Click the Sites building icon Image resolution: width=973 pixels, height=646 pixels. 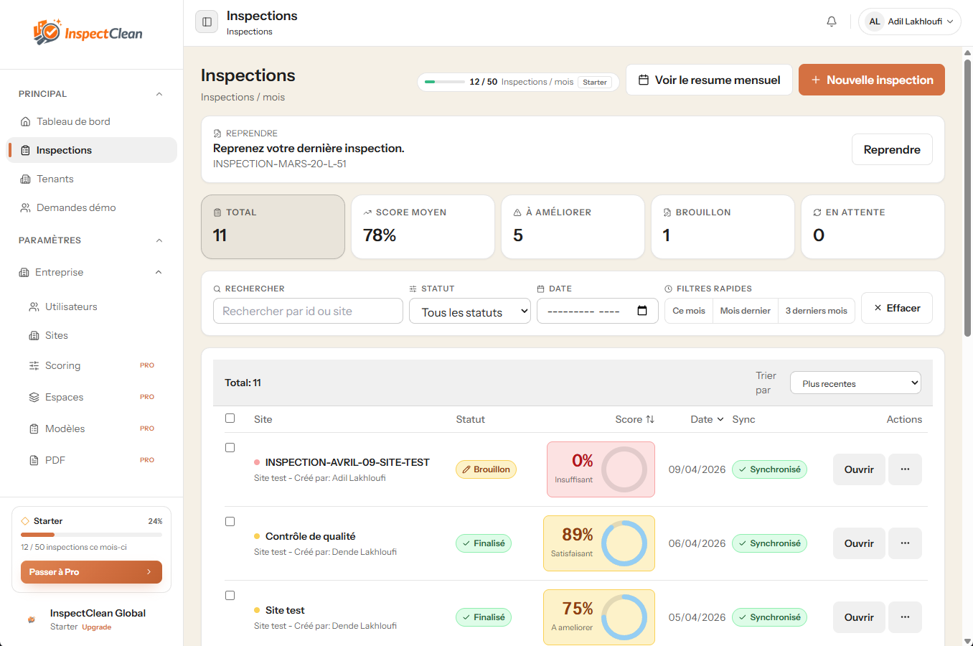[x=33, y=335]
